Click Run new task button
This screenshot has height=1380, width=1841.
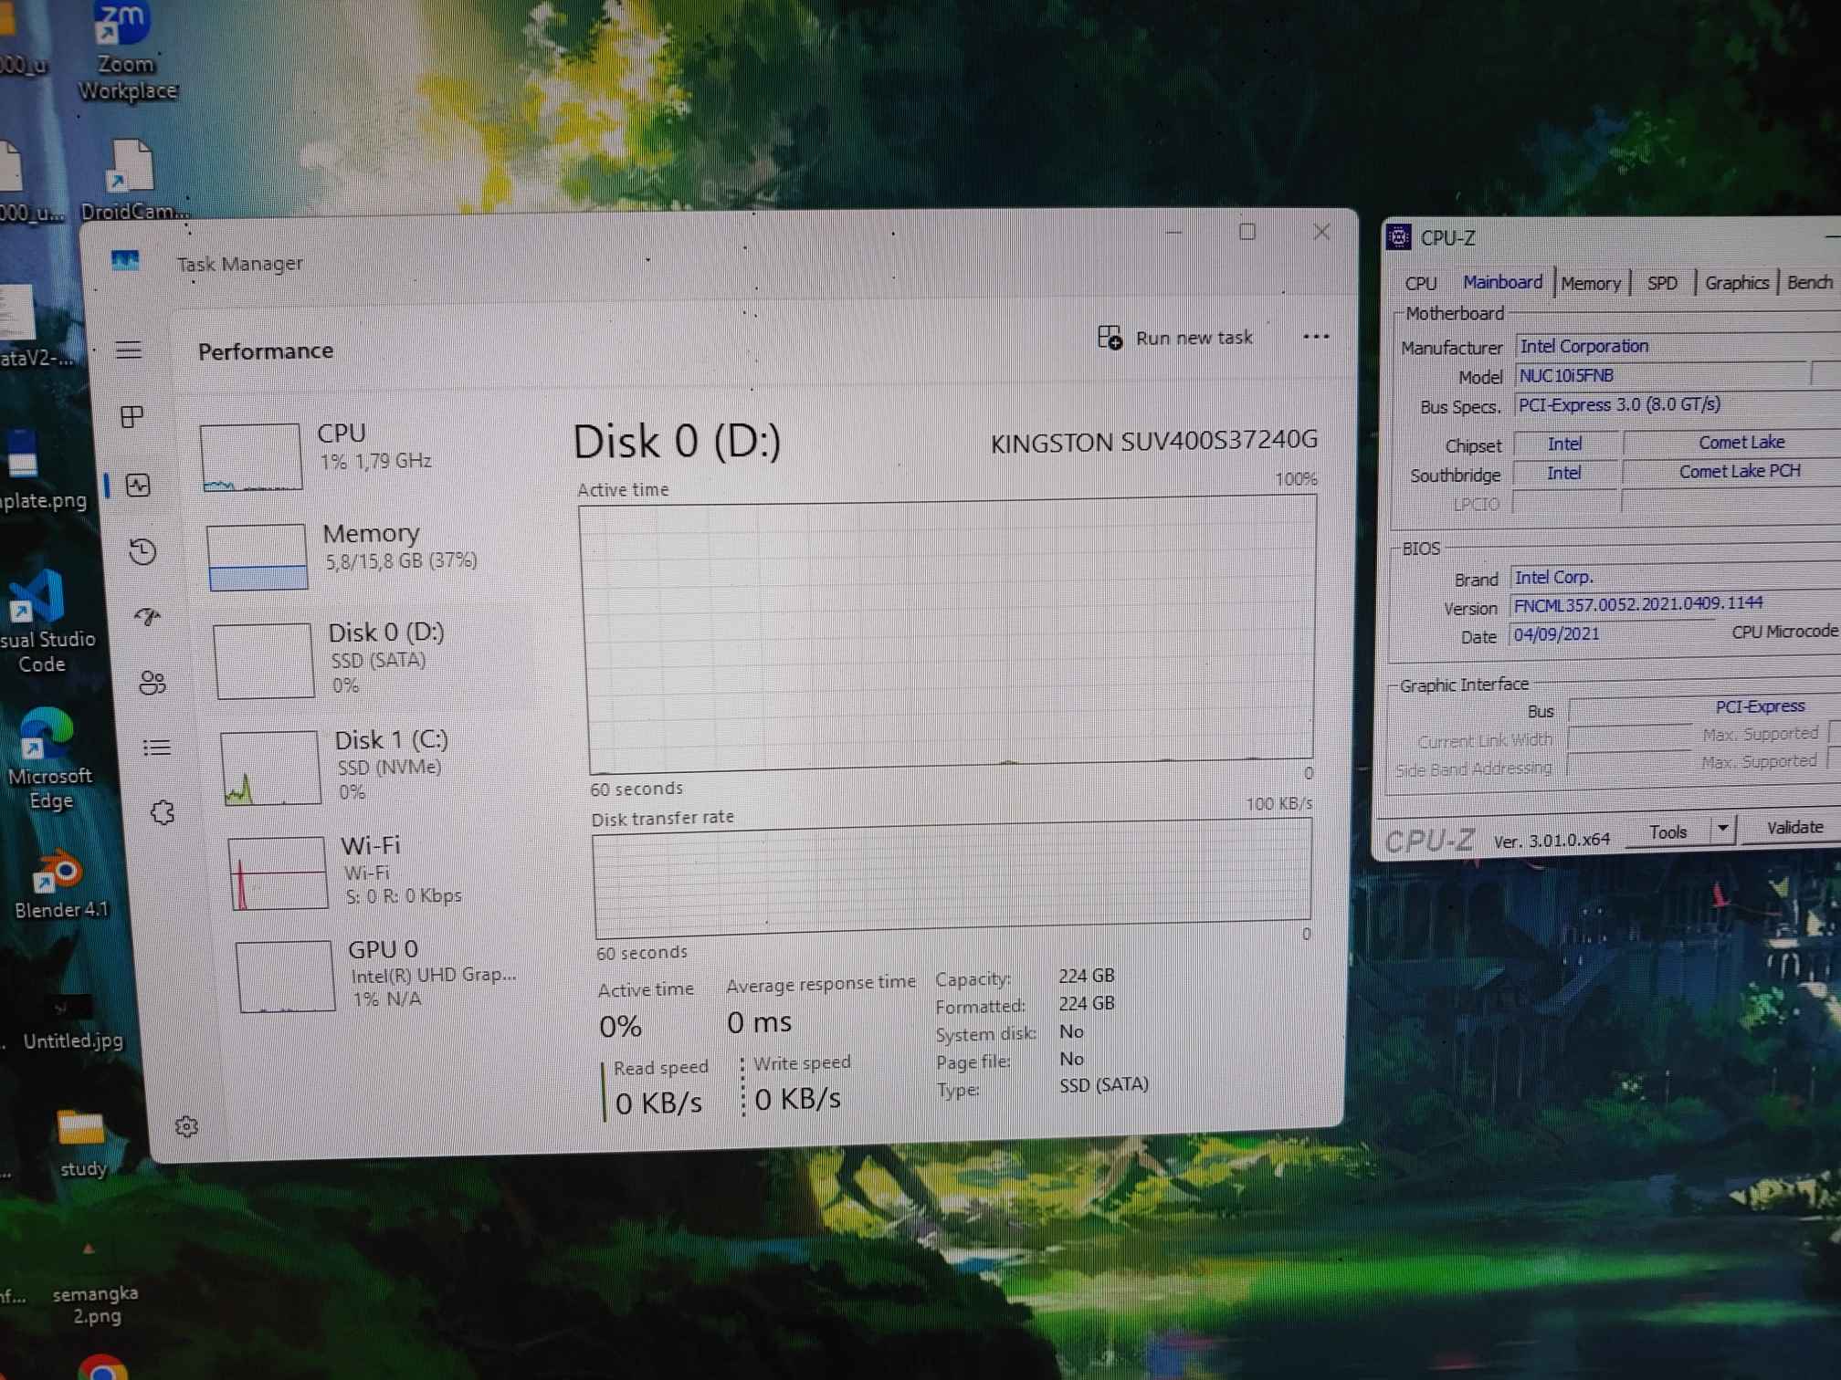[x=1174, y=338]
